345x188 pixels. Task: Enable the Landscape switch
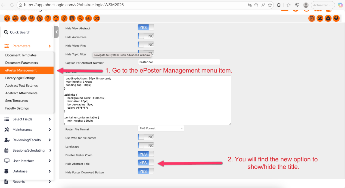(x=146, y=145)
